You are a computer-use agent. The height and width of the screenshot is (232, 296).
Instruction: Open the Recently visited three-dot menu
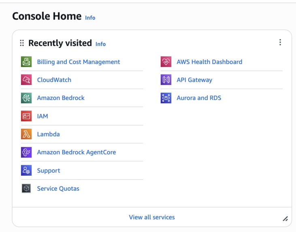[280, 42]
